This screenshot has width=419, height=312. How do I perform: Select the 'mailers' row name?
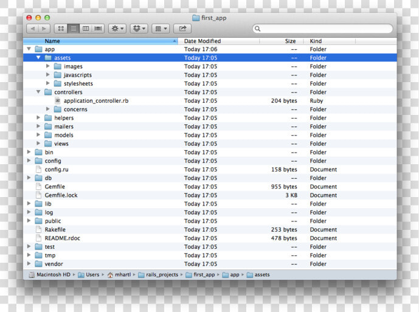(x=64, y=127)
